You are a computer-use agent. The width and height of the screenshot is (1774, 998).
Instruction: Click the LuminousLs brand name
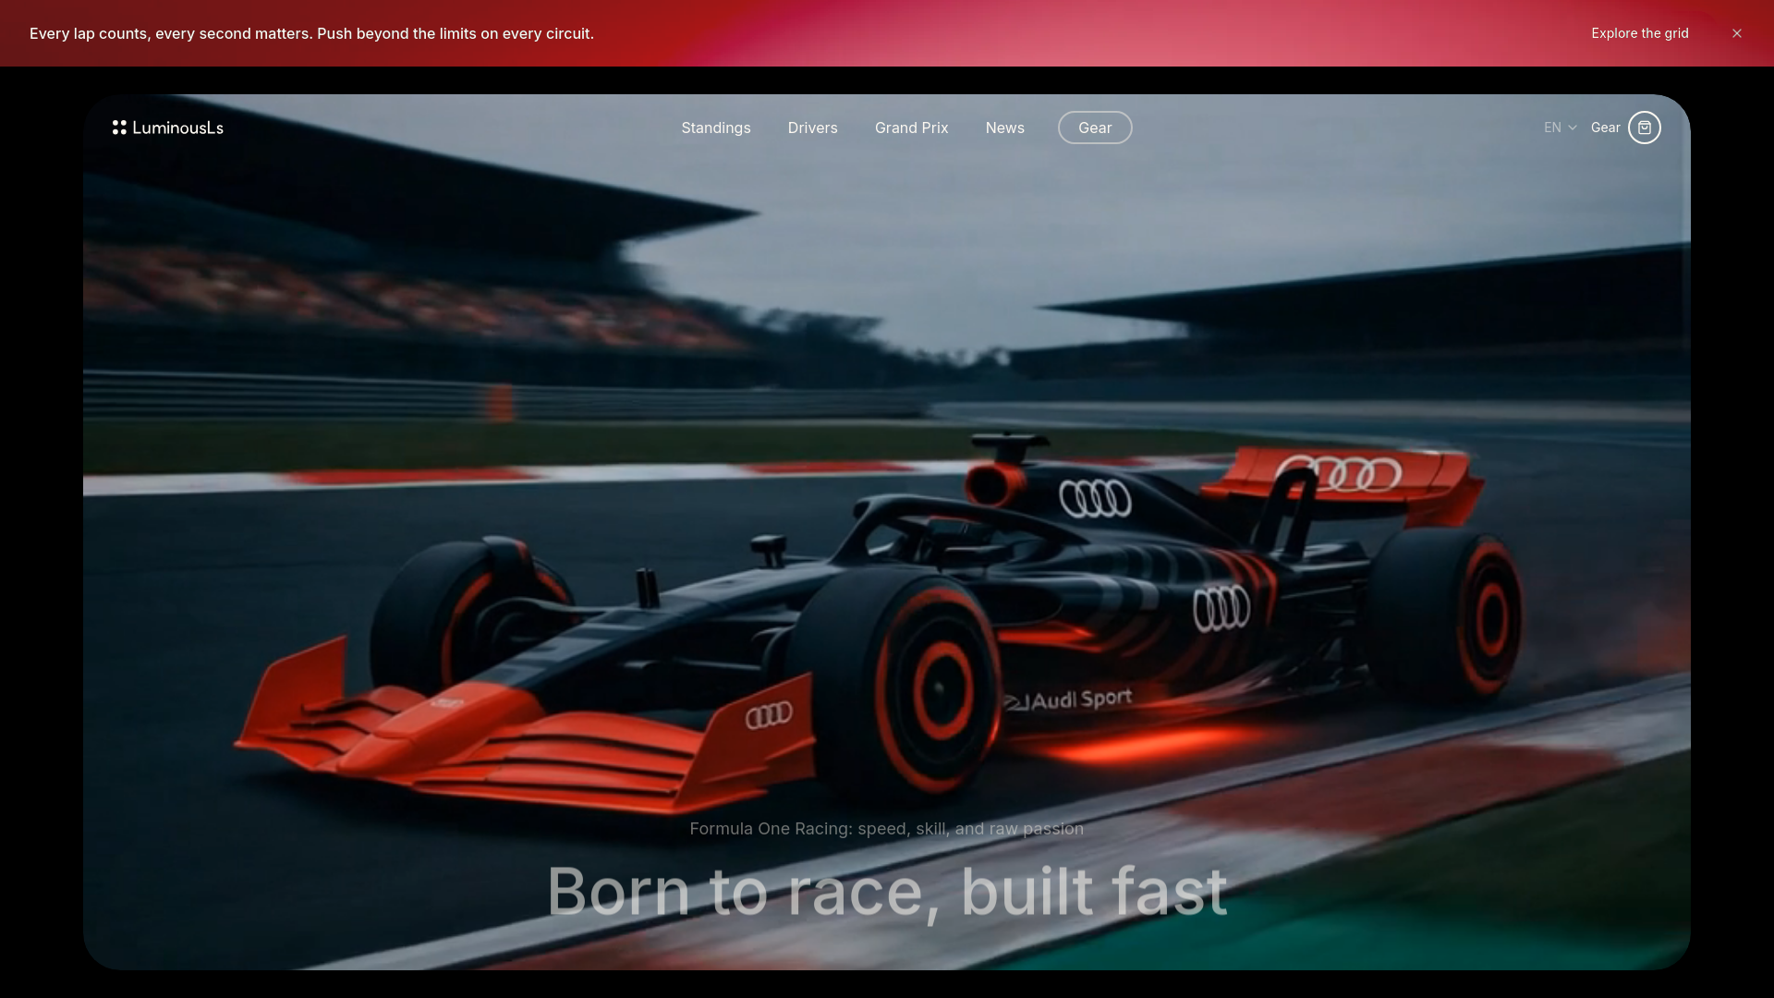[x=178, y=128]
